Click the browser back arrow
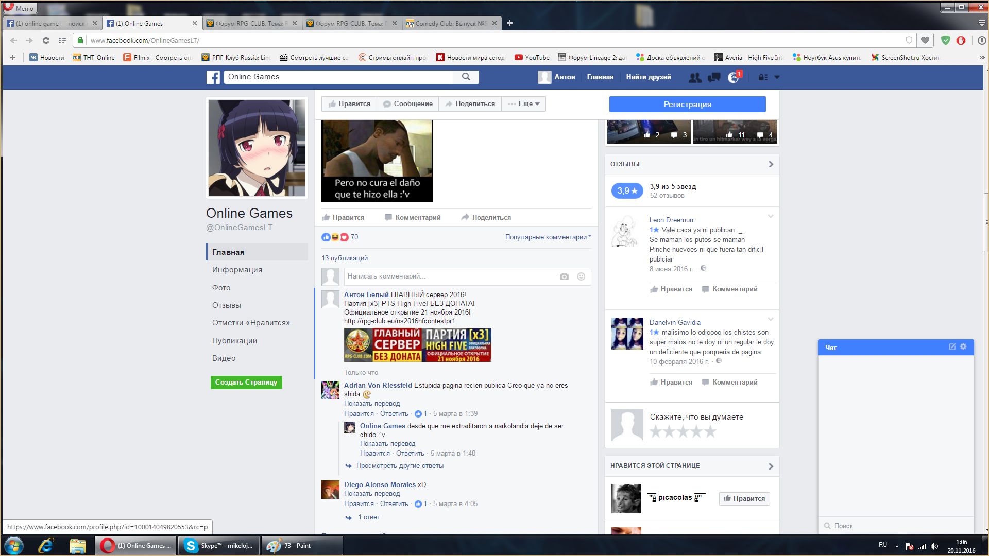This screenshot has height=556, width=989. pos(13,40)
